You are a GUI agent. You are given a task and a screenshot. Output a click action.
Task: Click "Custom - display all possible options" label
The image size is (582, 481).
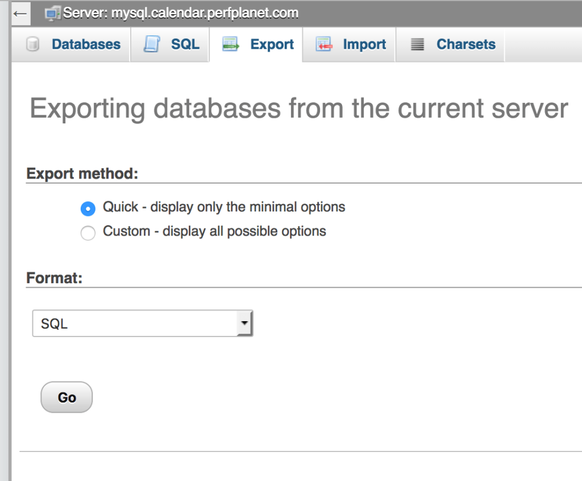tap(214, 231)
